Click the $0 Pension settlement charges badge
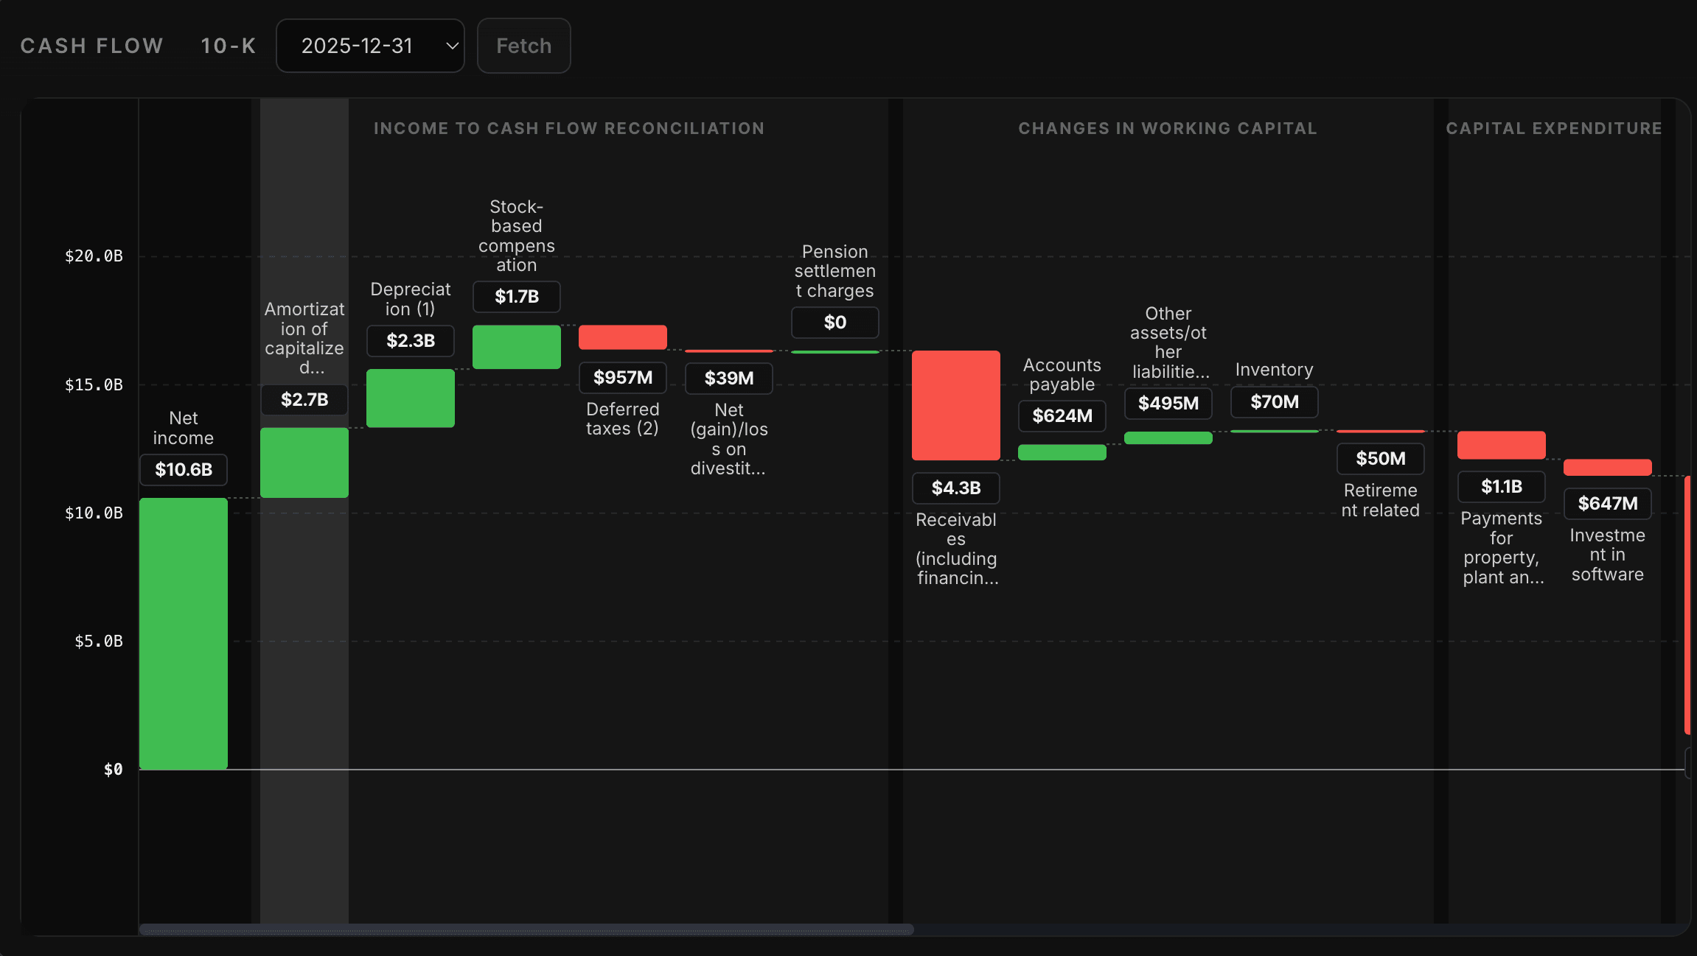The image size is (1697, 956). click(x=834, y=322)
